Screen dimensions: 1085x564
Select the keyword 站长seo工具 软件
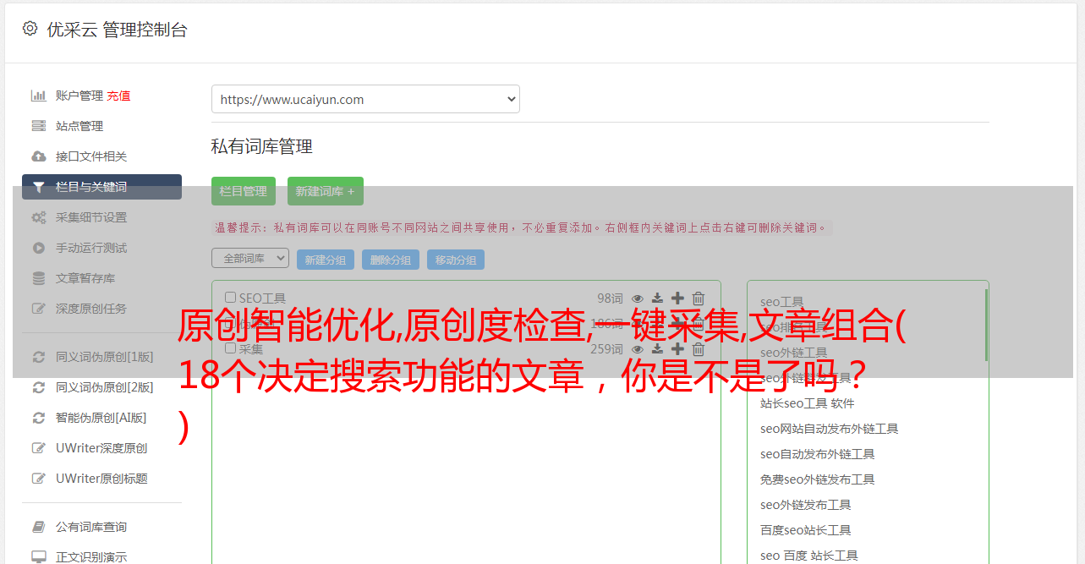pyautogui.click(x=807, y=403)
